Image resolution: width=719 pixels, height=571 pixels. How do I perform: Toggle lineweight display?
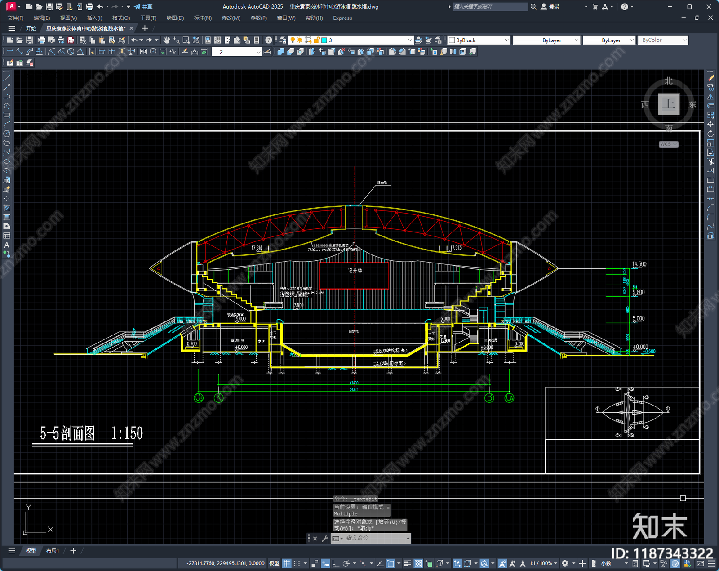click(408, 563)
